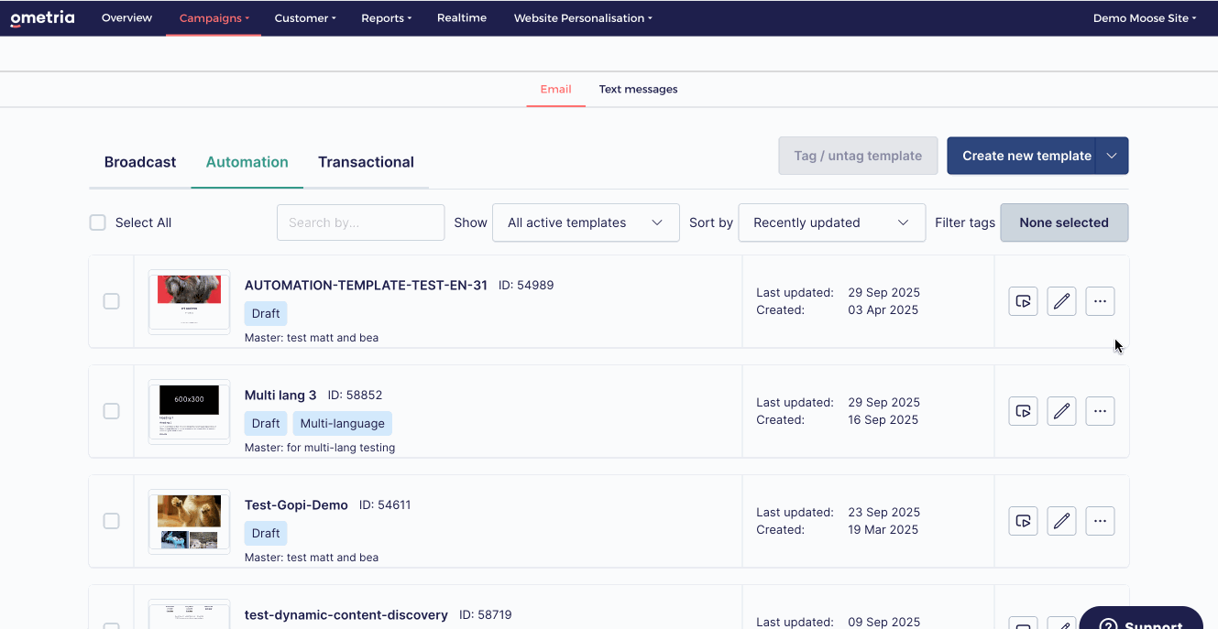Open the Show all active templates dropdown
Viewport: 1218px width, 629px height.
[586, 222]
